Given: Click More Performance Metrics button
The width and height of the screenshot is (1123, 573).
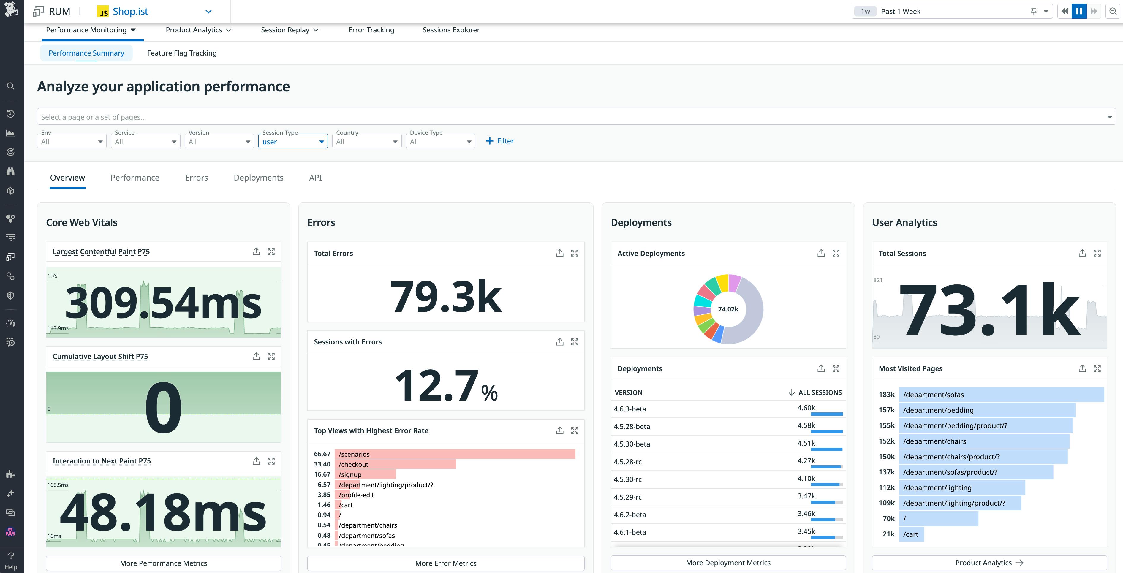Looking at the screenshot, I should (x=164, y=563).
